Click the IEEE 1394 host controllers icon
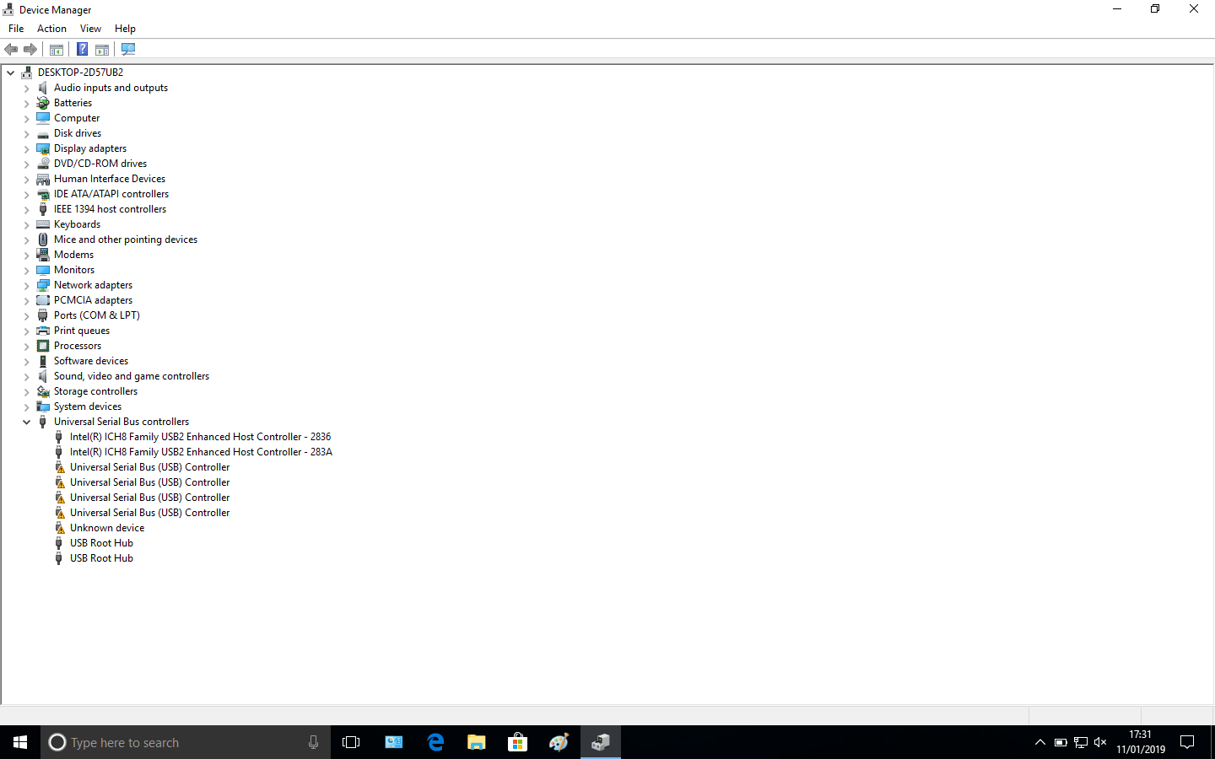1215x759 pixels. (x=43, y=209)
